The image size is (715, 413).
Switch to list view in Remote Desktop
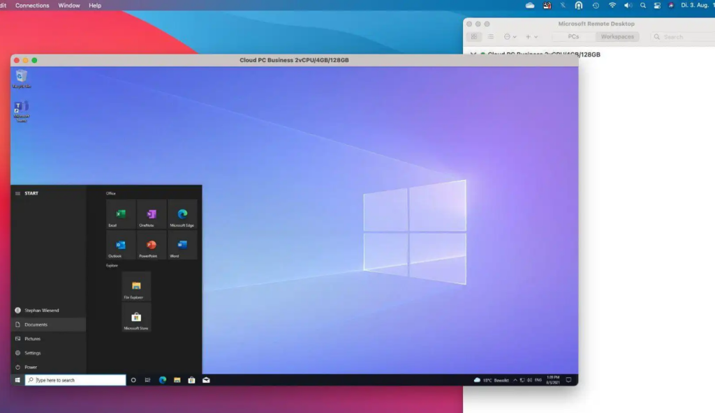[x=490, y=36]
